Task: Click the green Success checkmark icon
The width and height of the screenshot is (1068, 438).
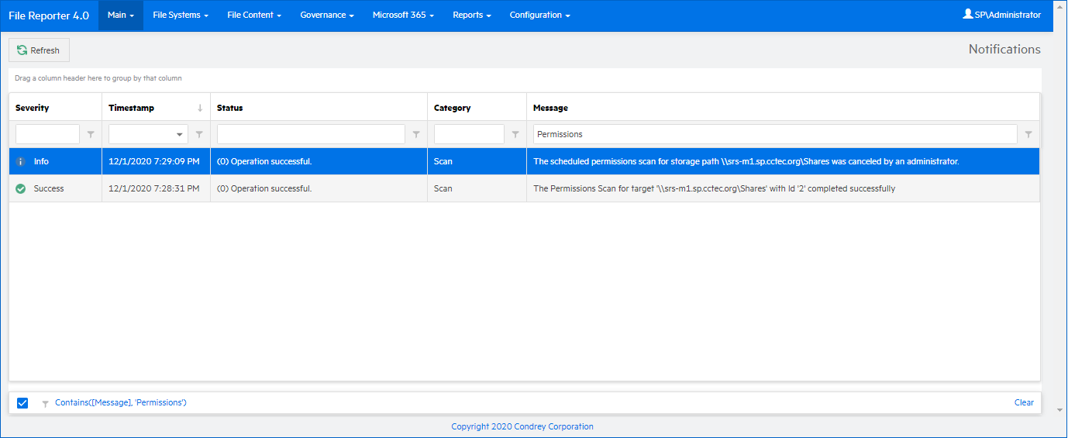Action: click(x=21, y=188)
